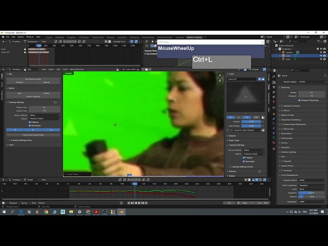328x246 pixels.
Task: Jump to the start frame in timeline
Action: [129, 203]
